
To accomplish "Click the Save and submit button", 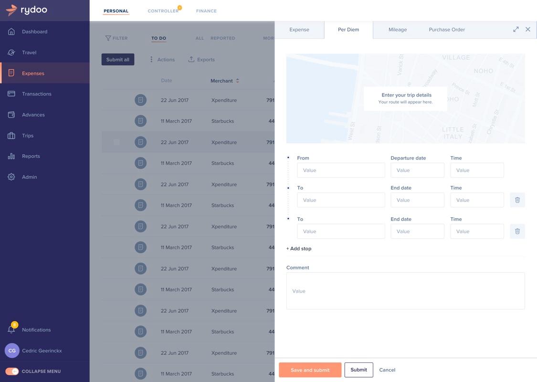I will (310, 370).
